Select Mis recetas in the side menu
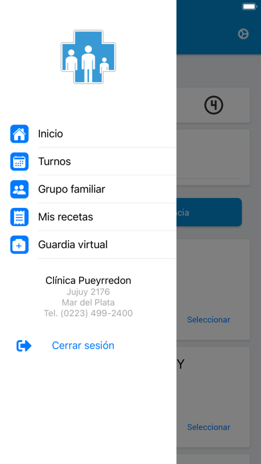The image size is (261, 464). 107,217
